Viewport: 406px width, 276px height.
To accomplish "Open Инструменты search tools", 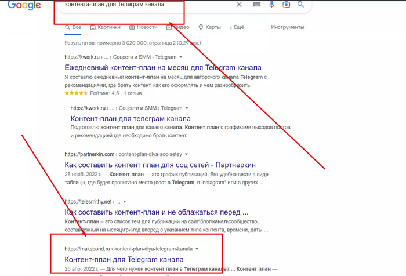I will point(288,27).
